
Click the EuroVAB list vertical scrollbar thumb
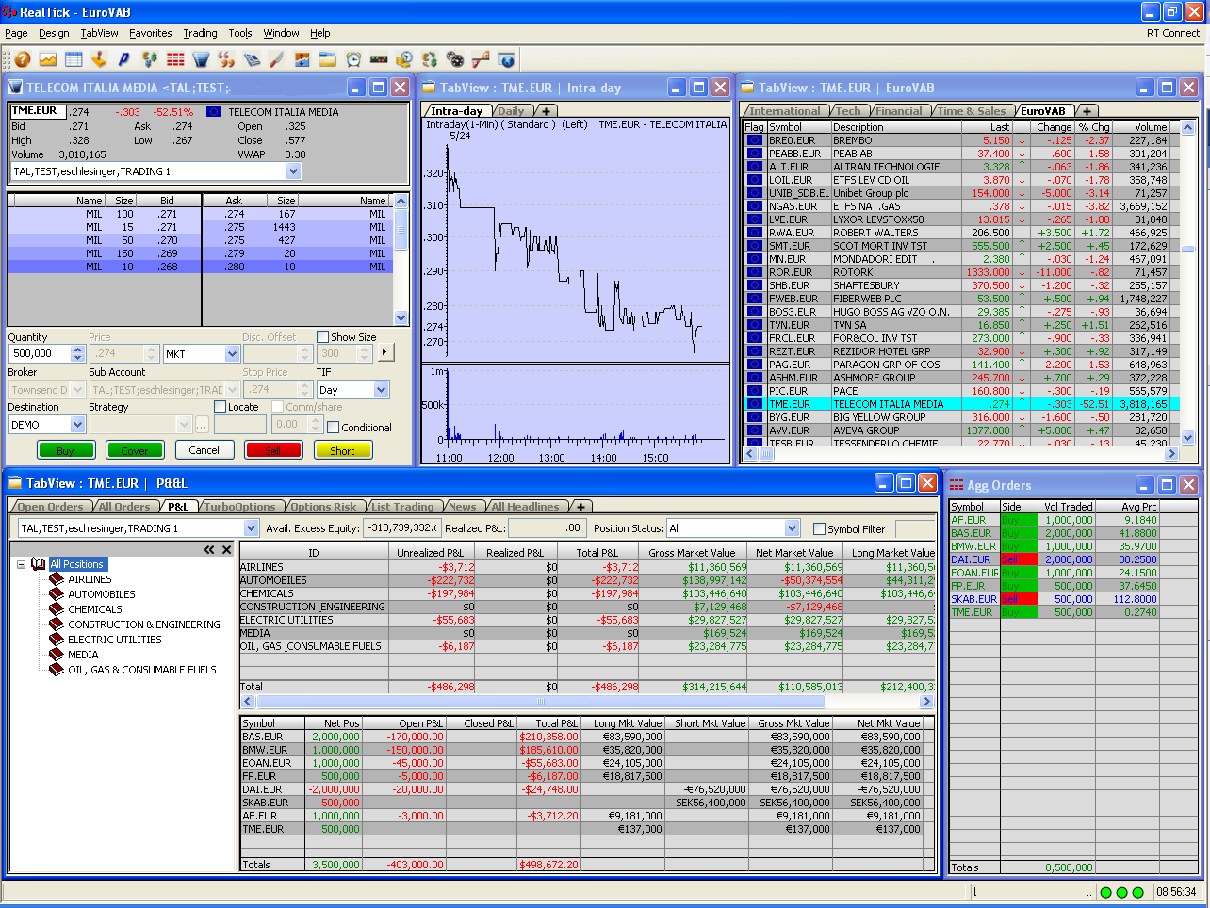click(1187, 250)
